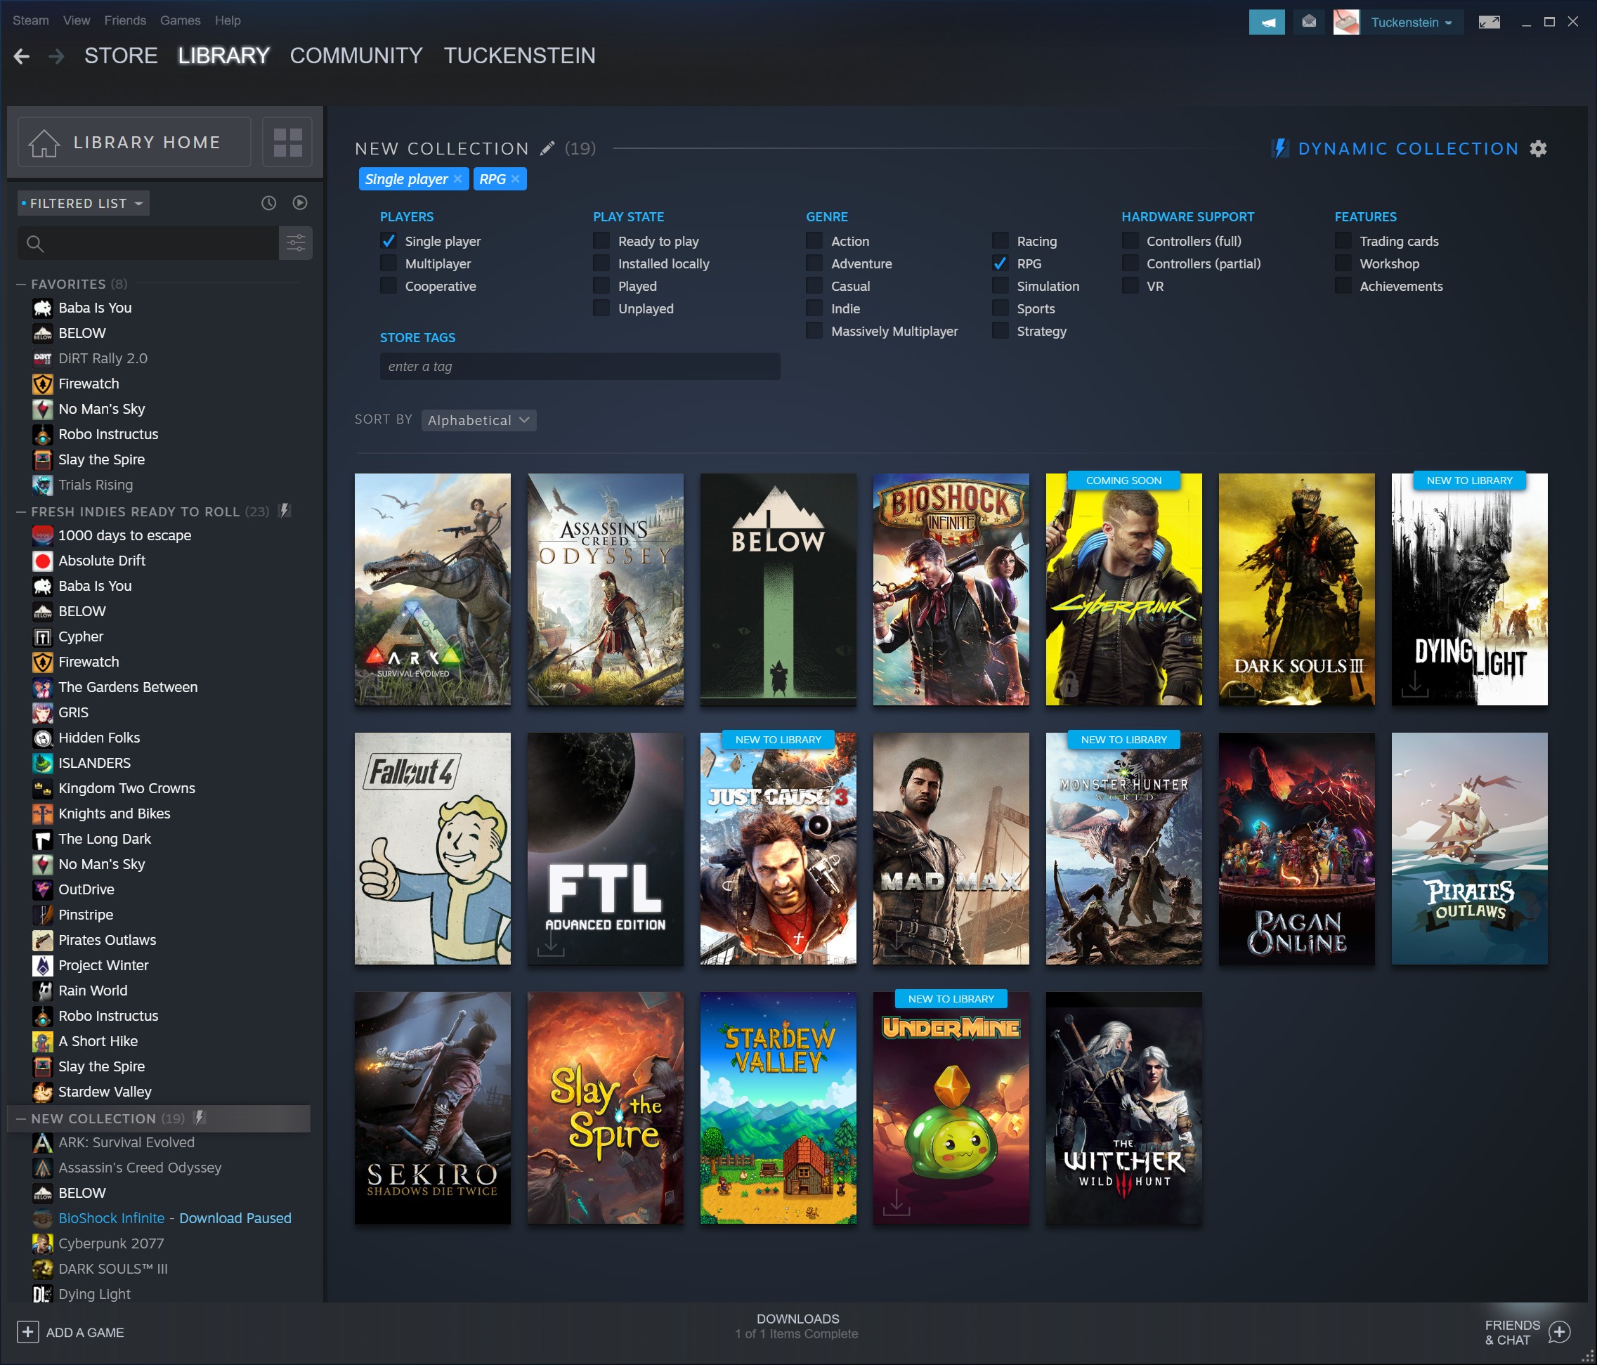Expand the Favorites section in sidebar
The image size is (1597, 1365).
coord(67,285)
